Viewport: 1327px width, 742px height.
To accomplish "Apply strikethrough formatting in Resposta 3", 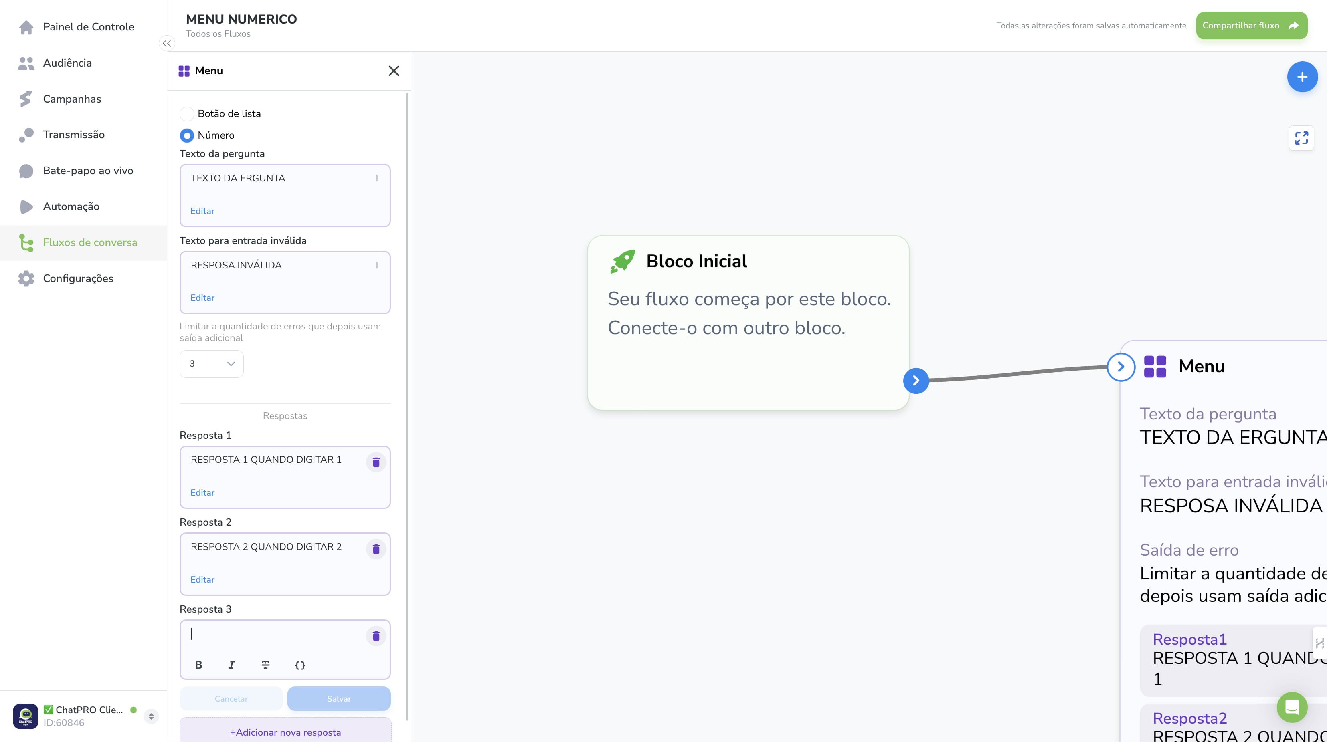I will click(x=265, y=665).
